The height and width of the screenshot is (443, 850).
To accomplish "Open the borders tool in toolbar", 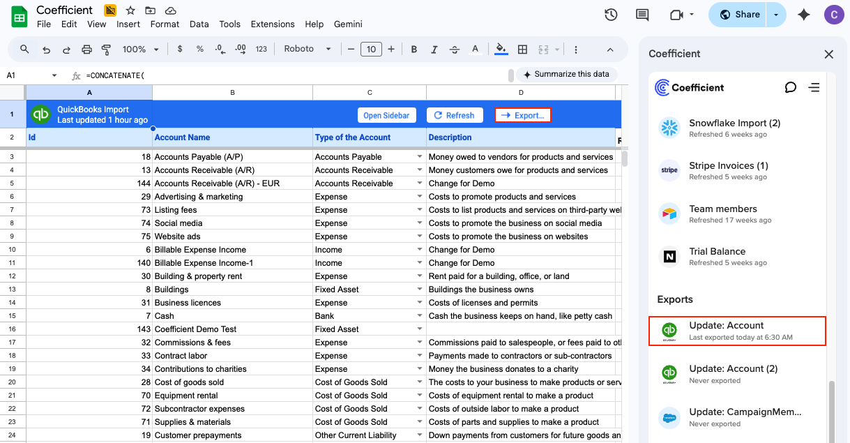I will (522, 50).
